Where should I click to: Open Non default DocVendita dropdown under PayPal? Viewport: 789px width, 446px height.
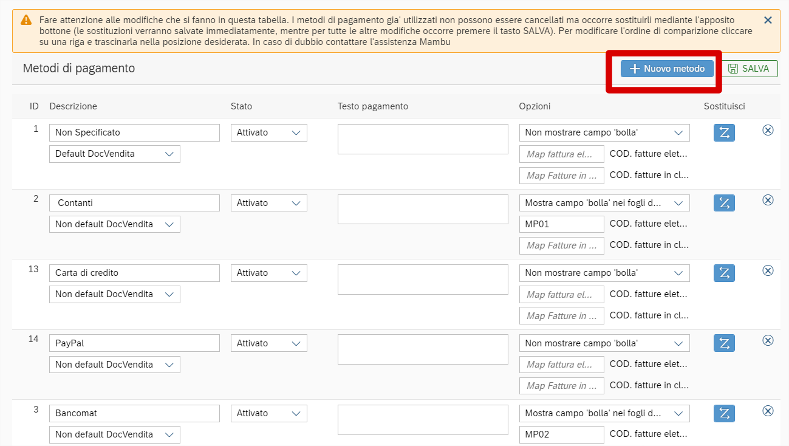click(114, 365)
